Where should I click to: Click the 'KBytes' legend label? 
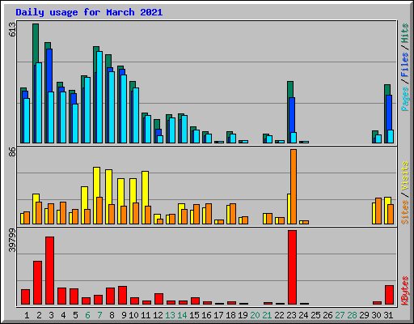coord(404,291)
